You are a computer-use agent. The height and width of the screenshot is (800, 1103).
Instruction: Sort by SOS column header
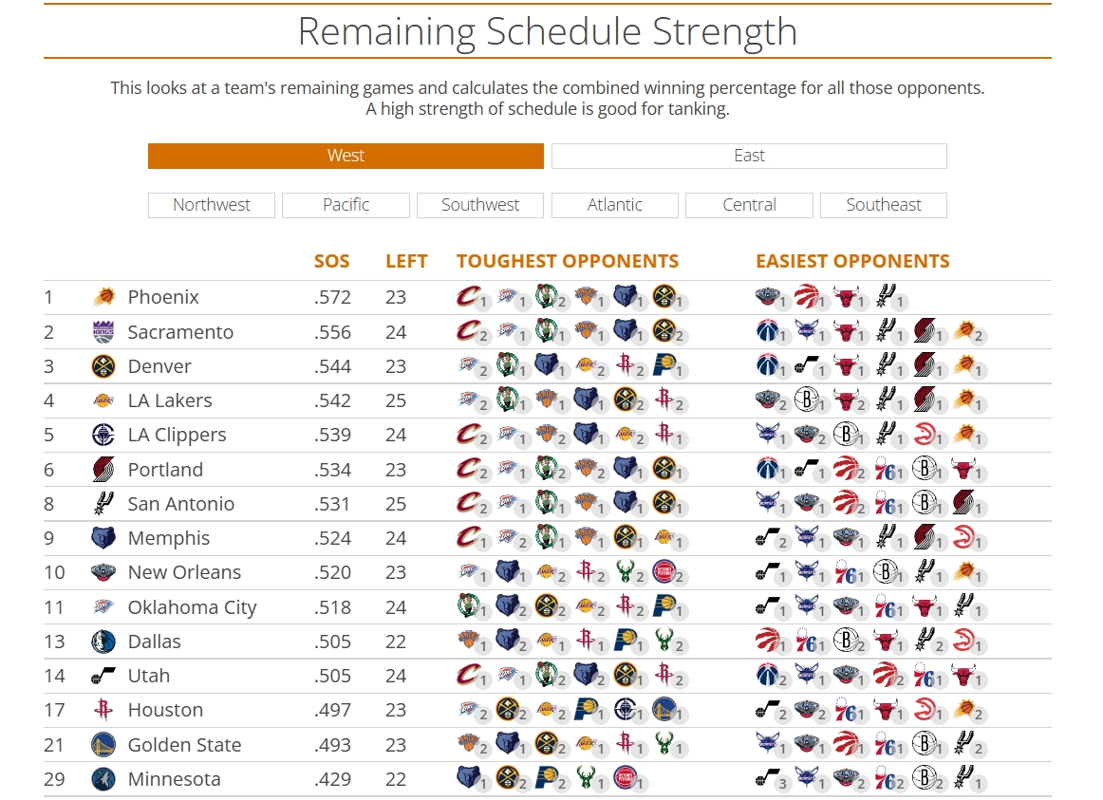tap(332, 261)
